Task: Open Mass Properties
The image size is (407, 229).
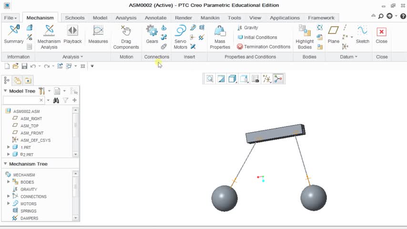Action: click(x=220, y=37)
